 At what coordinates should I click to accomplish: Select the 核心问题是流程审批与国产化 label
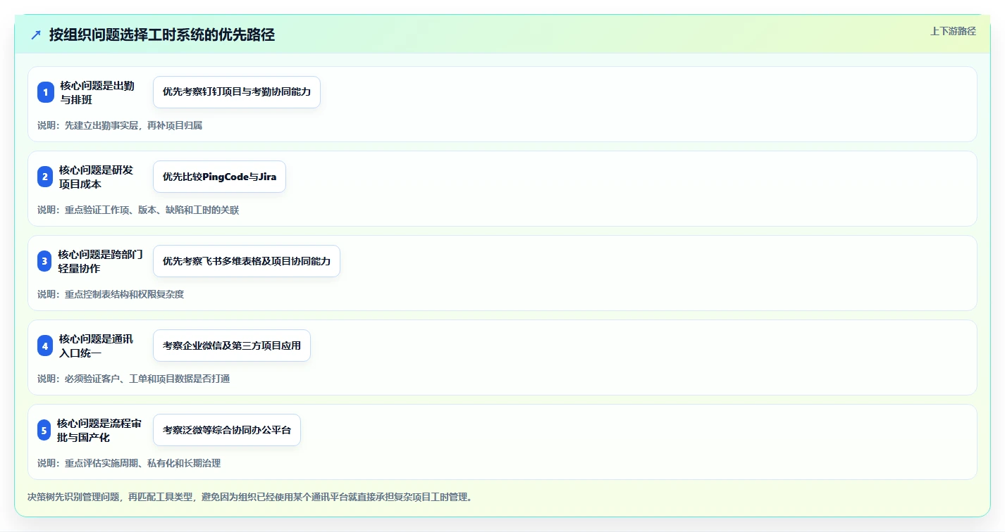99,430
